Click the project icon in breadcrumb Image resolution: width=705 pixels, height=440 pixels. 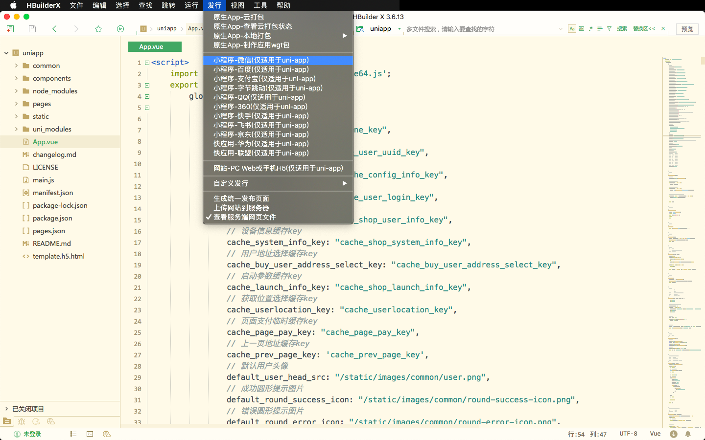[x=143, y=29]
